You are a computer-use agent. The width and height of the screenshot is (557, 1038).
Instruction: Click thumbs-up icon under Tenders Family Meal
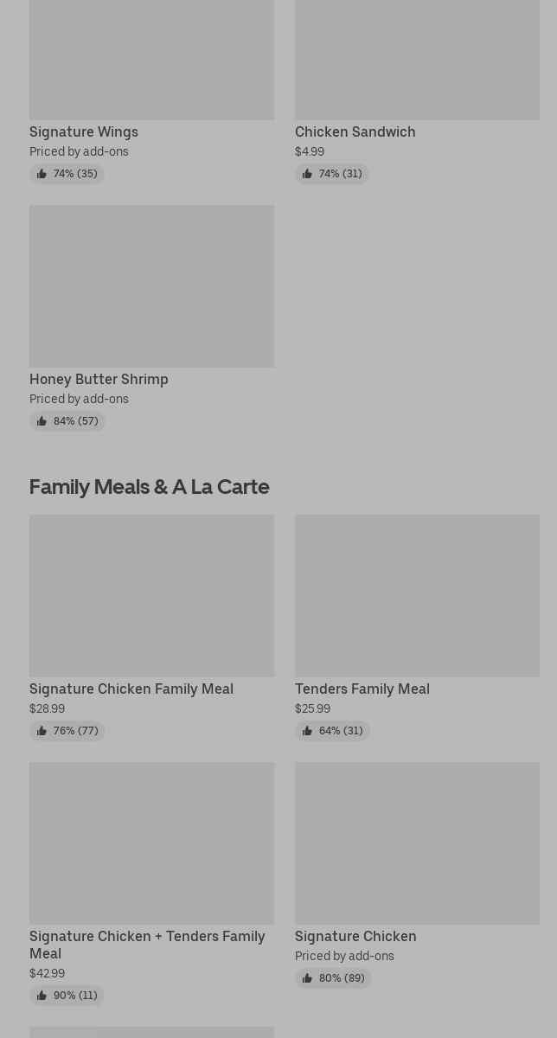[x=307, y=731]
